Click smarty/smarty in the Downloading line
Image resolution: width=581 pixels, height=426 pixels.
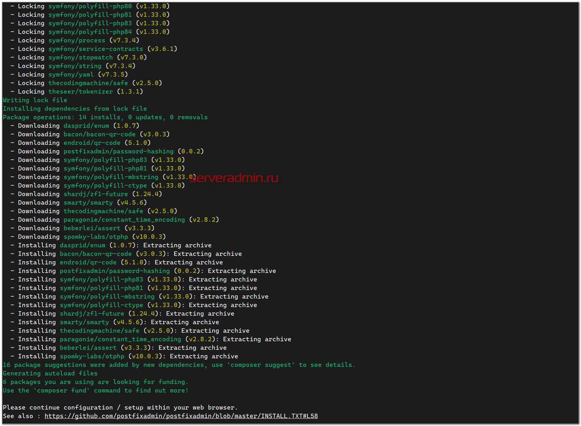[88, 203]
